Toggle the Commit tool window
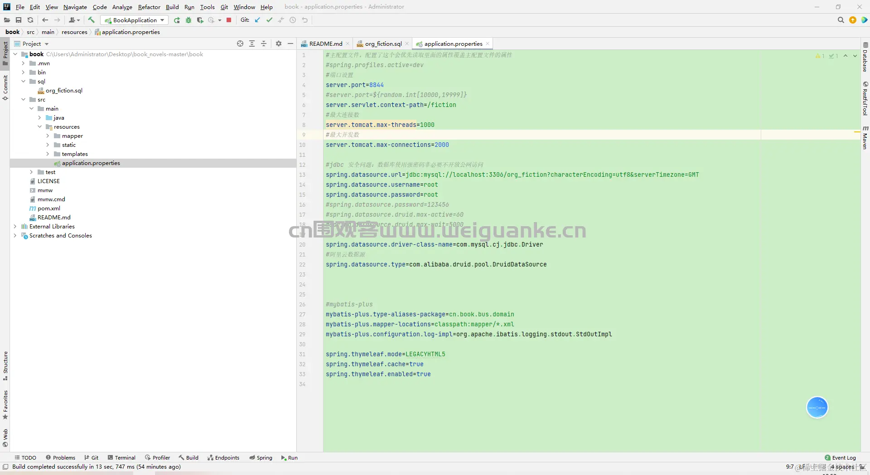Screen dimensions: 870x475 5,87
